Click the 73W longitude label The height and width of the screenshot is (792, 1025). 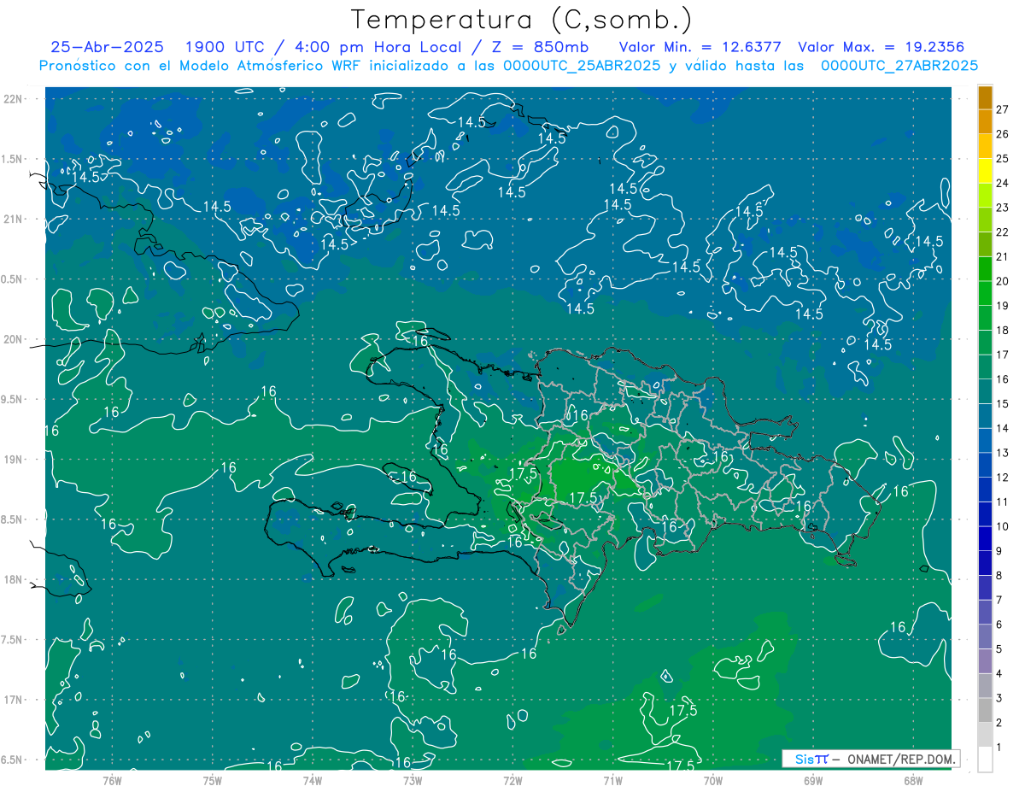[413, 780]
